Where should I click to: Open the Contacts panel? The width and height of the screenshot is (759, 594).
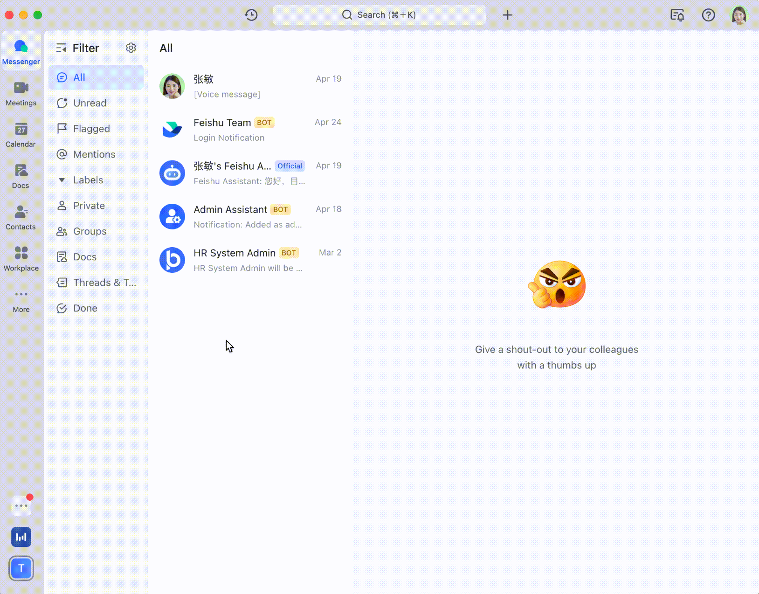coord(21,217)
